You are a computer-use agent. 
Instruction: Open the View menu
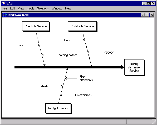21,8
